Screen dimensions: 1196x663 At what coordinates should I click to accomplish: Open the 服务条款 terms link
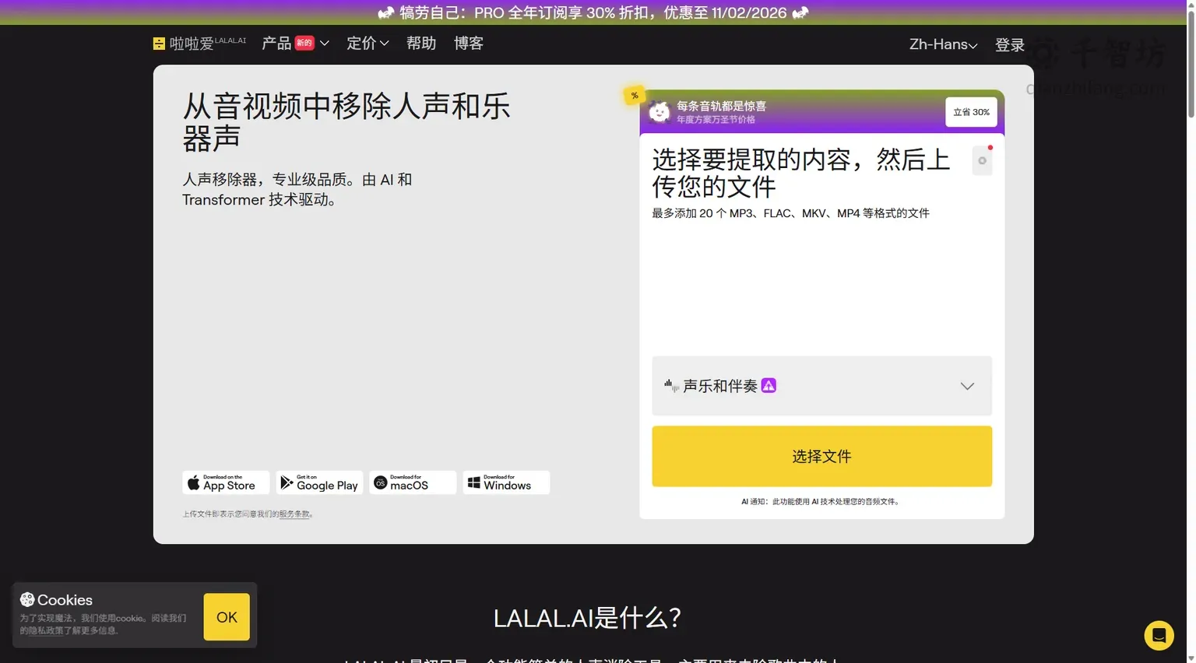click(294, 514)
